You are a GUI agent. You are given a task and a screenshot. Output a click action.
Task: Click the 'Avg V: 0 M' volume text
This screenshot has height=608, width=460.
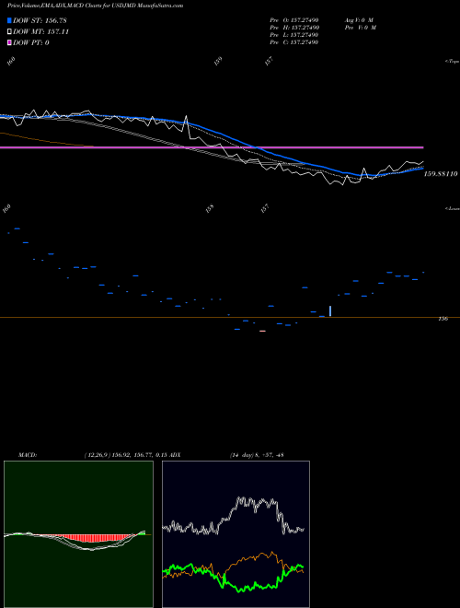click(359, 20)
